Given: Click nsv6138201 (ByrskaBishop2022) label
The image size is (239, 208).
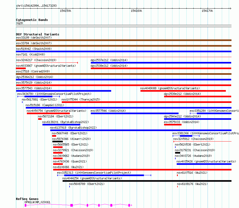Looking at the screenshot, I should tap(66, 122).
